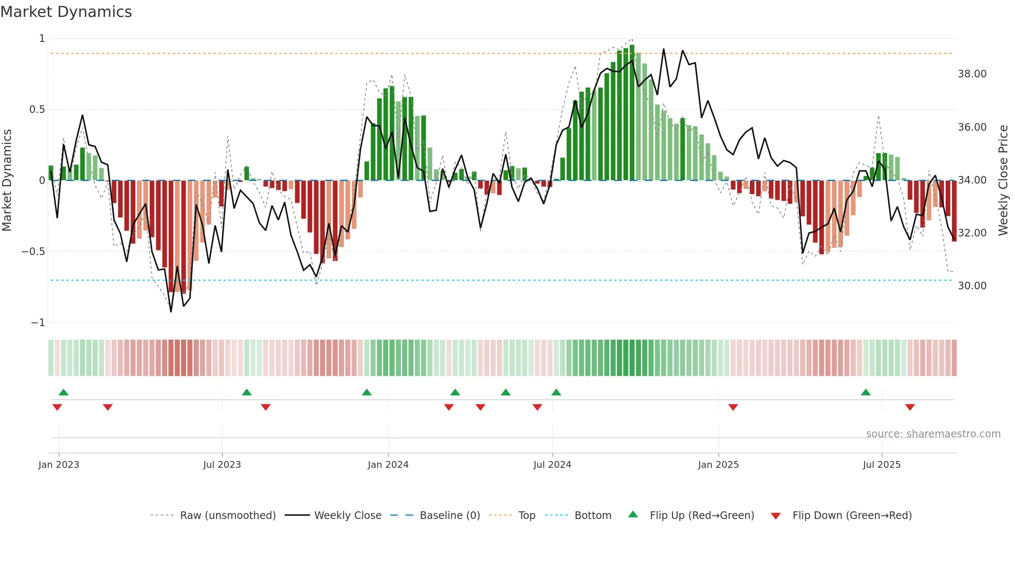Click the red Flip Down legend triangle icon
The height and width of the screenshot is (571, 1015).
coord(776,516)
